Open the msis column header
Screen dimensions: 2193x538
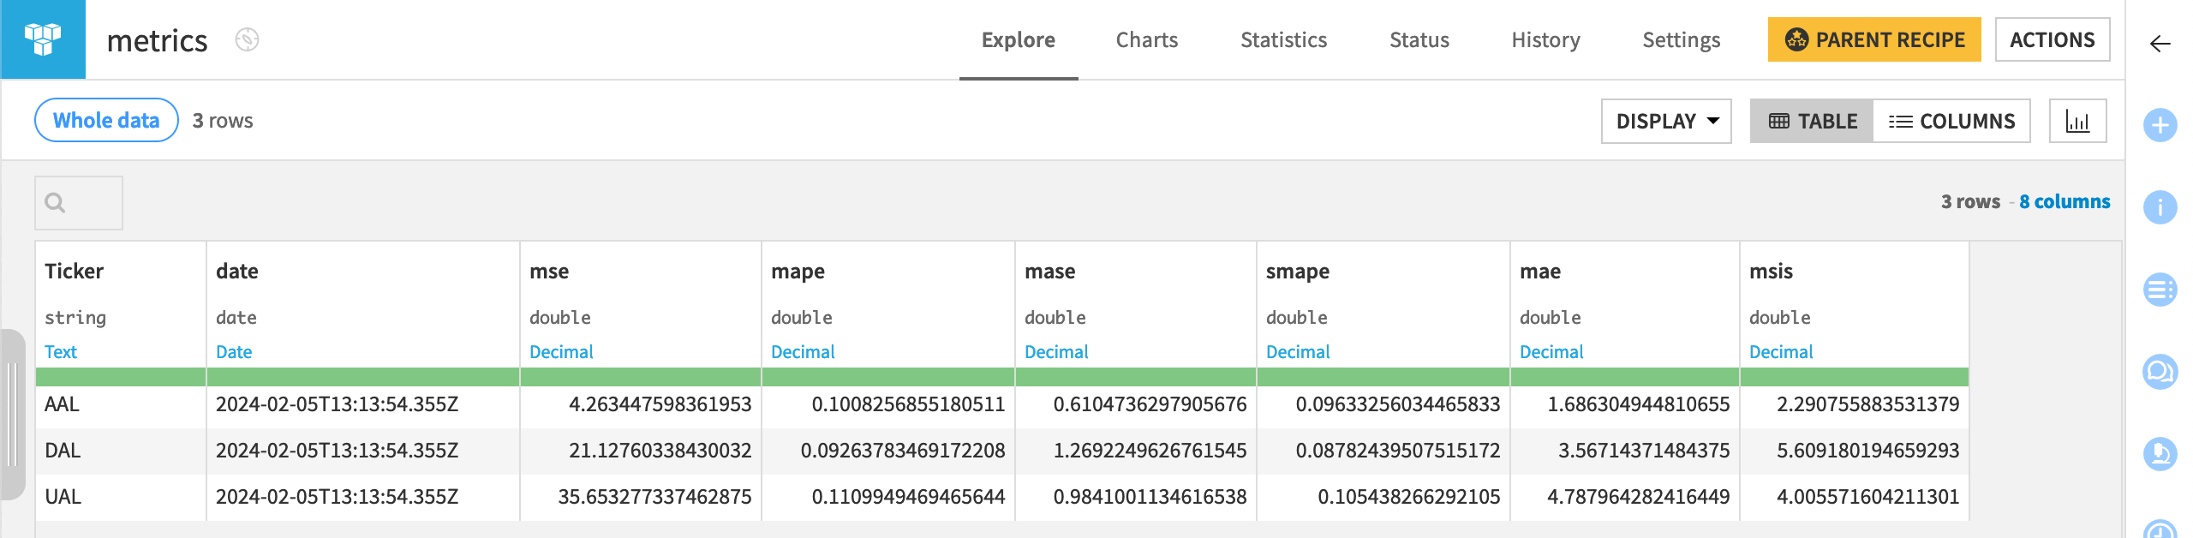[x=1771, y=271]
